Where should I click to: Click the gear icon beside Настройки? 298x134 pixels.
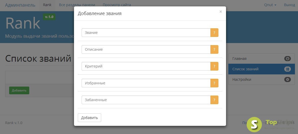288,79
